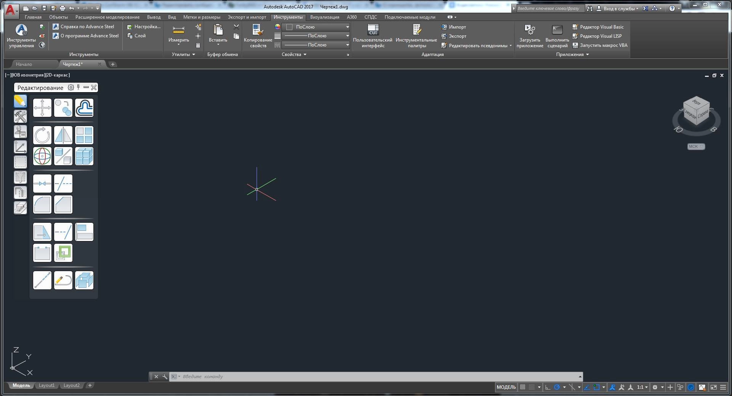This screenshot has width=732, height=396.
Task: Click Редактор Visual Basic
Action: [598, 27]
